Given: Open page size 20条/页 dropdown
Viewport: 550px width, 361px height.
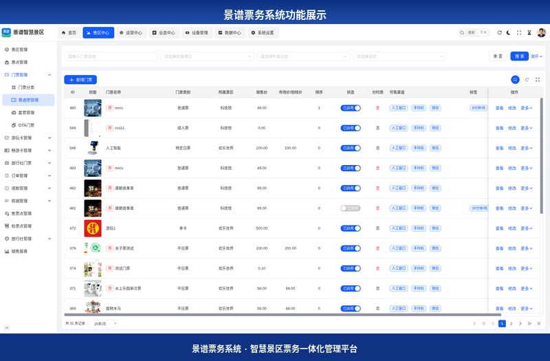Looking at the screenshot, I should [103, 323].
